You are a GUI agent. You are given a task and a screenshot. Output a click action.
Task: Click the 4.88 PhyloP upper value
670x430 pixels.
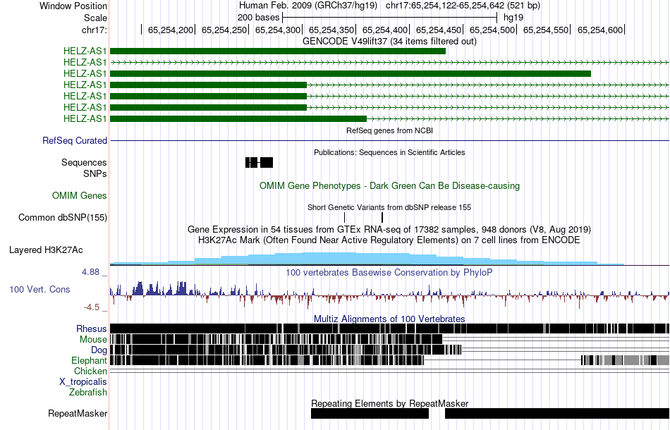click(90, 272)
